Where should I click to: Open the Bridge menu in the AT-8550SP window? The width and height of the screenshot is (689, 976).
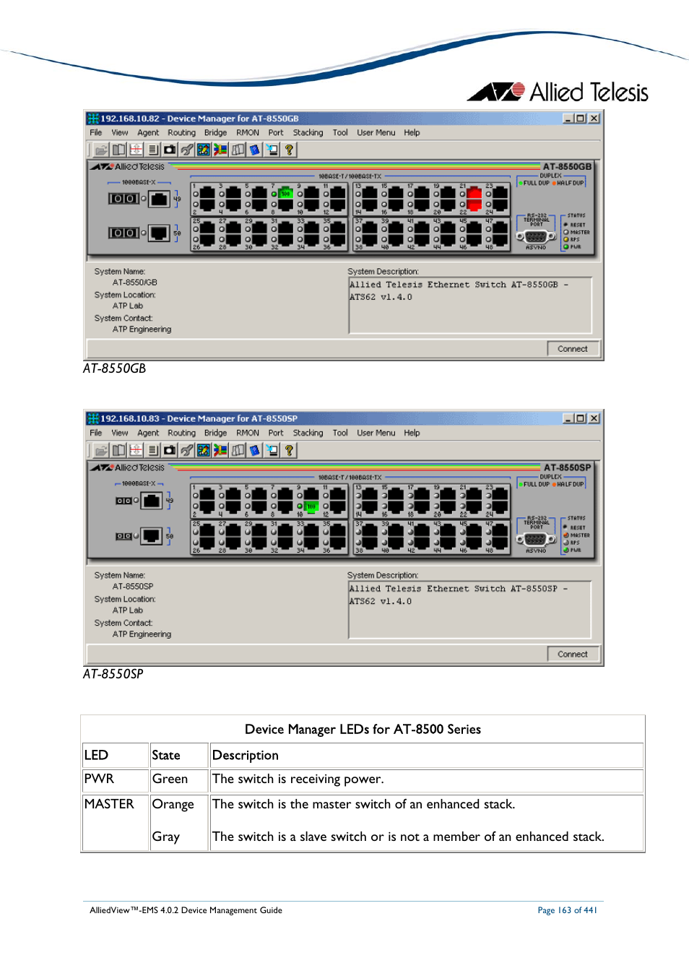(x=215, y=433)
